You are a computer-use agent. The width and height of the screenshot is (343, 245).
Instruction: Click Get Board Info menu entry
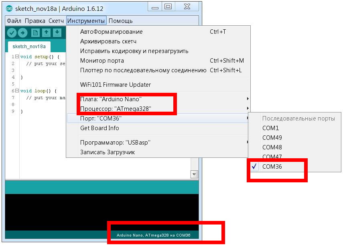(99, 128)
